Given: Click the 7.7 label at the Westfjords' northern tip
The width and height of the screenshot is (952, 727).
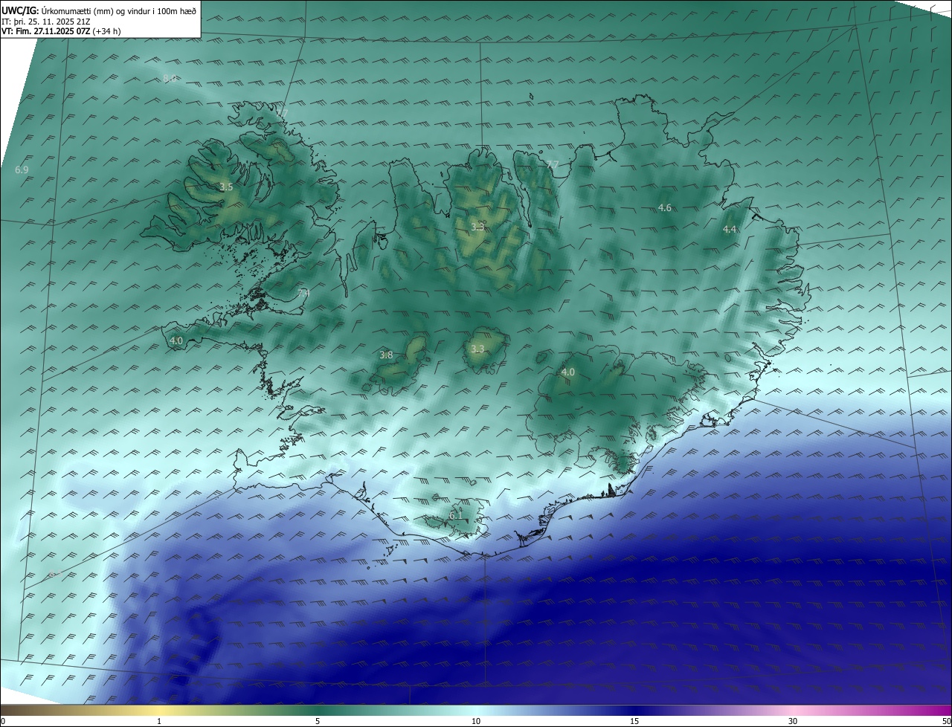Looking at the screenshot, I should (x=282, y=114).
